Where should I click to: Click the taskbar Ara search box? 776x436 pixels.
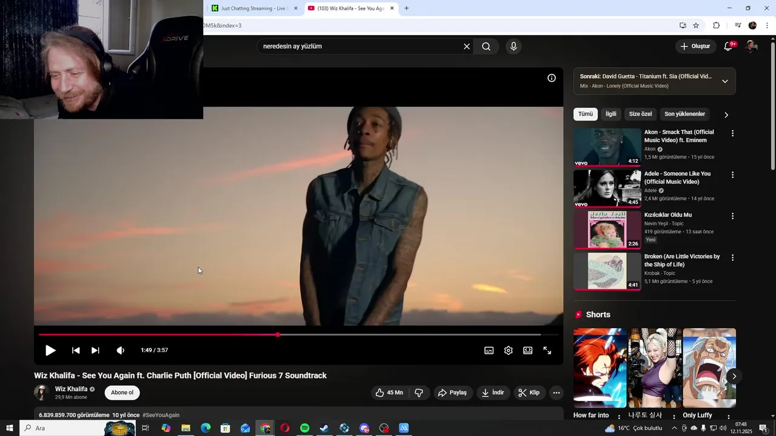(78, 428)
